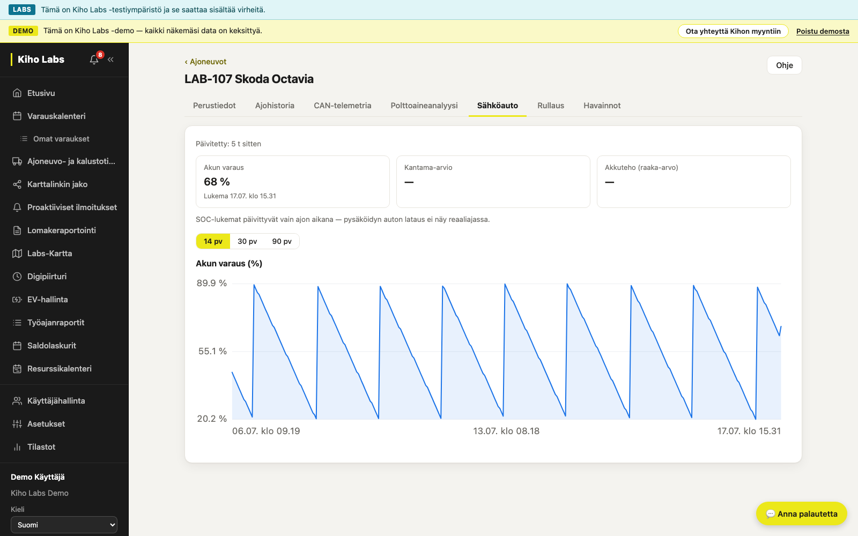This screenshot has height=536, width=858.
Task: Click the '55.1 %' chart axis label
Action: tap(212, 351)
